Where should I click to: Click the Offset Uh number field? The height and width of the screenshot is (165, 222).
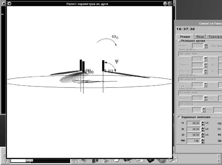click(x=197, y=98)
